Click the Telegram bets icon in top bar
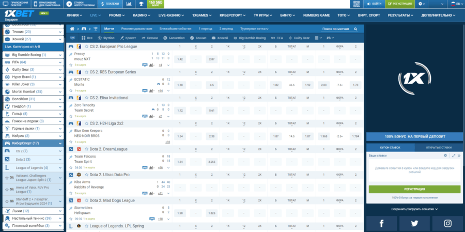 coord(69,4)
